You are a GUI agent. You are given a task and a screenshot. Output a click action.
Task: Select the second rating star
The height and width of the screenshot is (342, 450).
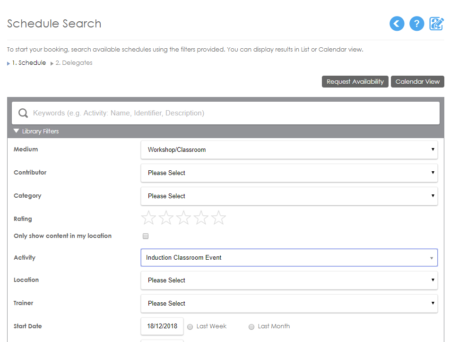tap(166, 218)
